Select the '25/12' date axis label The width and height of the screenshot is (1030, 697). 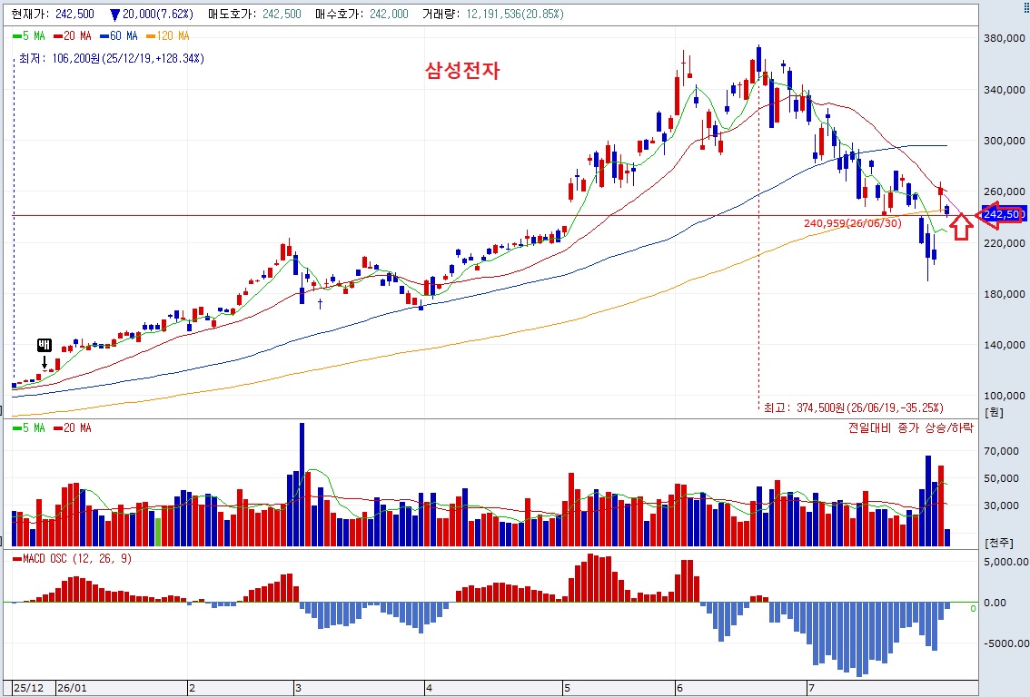(28, 689)
